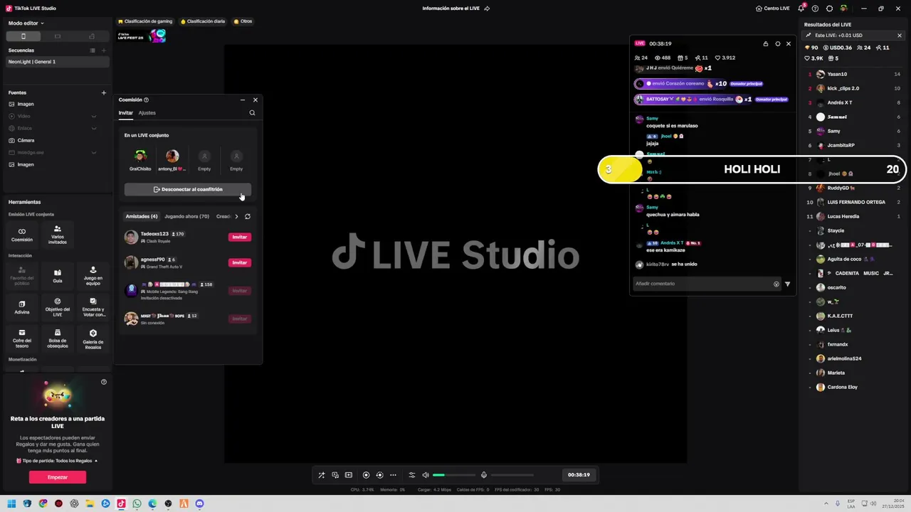The width and height of the screenshot is (911, 512).
Task: Open the Guía interaction tool
Action: [58, 275]
